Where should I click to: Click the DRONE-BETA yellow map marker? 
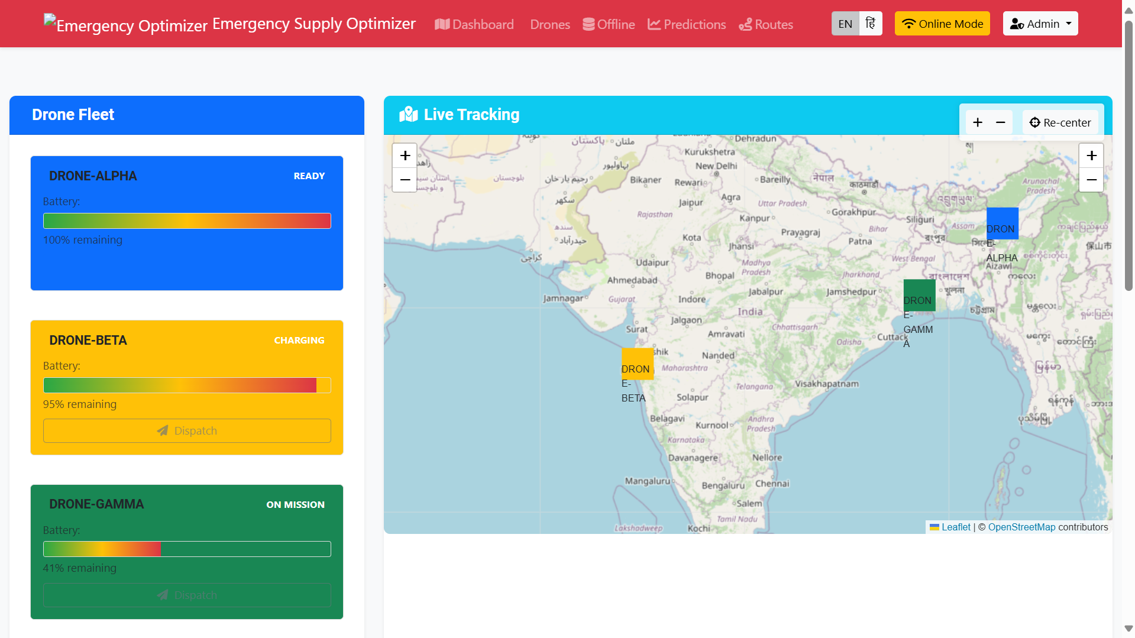click(637, 364)
